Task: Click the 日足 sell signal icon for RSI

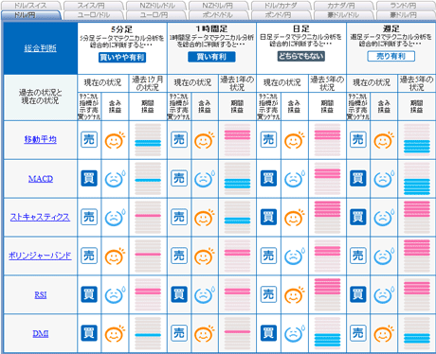Action: [268, 294]
